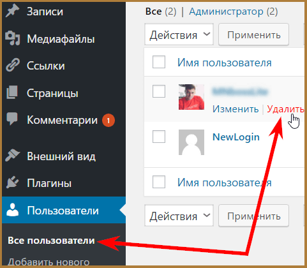Click the speech bubble Комментарии icon
The image size is (307, 268).
[12, 119]
